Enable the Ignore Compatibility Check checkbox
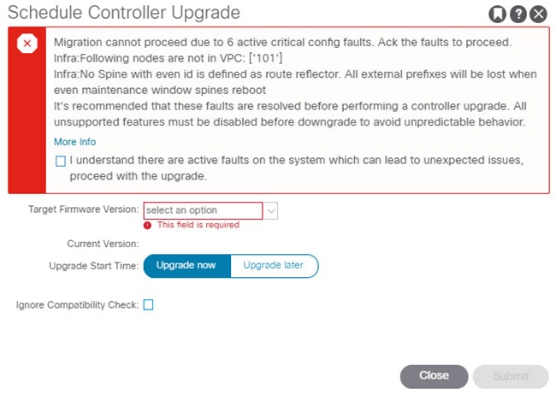Viewport: 556px width, 395px height. click(148, 304)
